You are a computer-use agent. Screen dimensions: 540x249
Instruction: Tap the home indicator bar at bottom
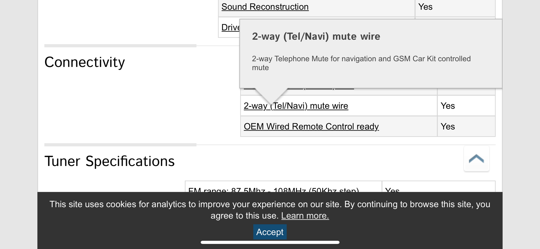pyautogui.click(x=270, y=242)
